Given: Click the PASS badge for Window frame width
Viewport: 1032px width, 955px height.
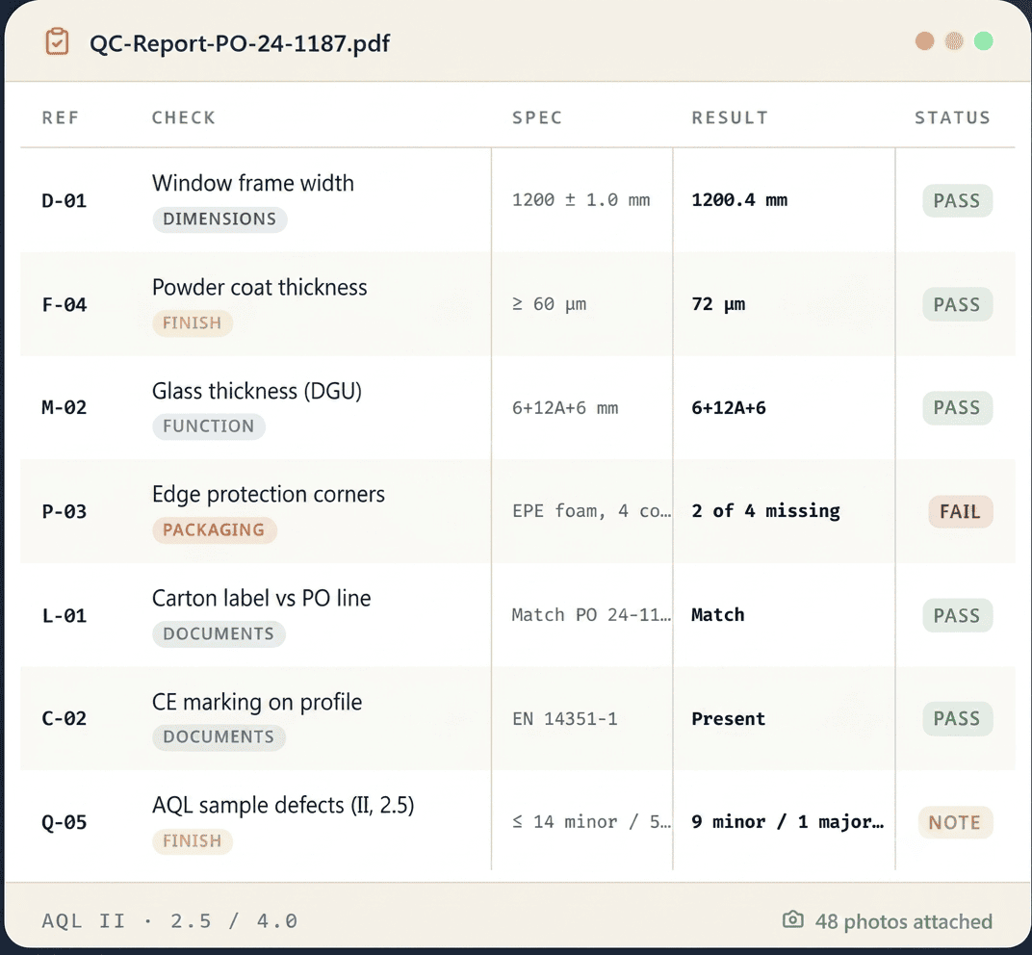Looking at the screenshot, I should tap(957, 201).
